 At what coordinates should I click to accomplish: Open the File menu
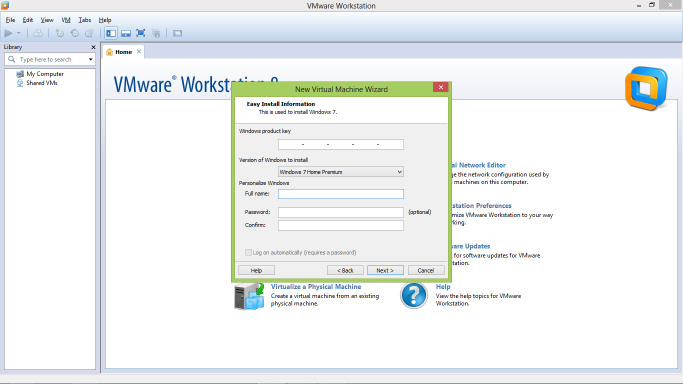[10, 20]
